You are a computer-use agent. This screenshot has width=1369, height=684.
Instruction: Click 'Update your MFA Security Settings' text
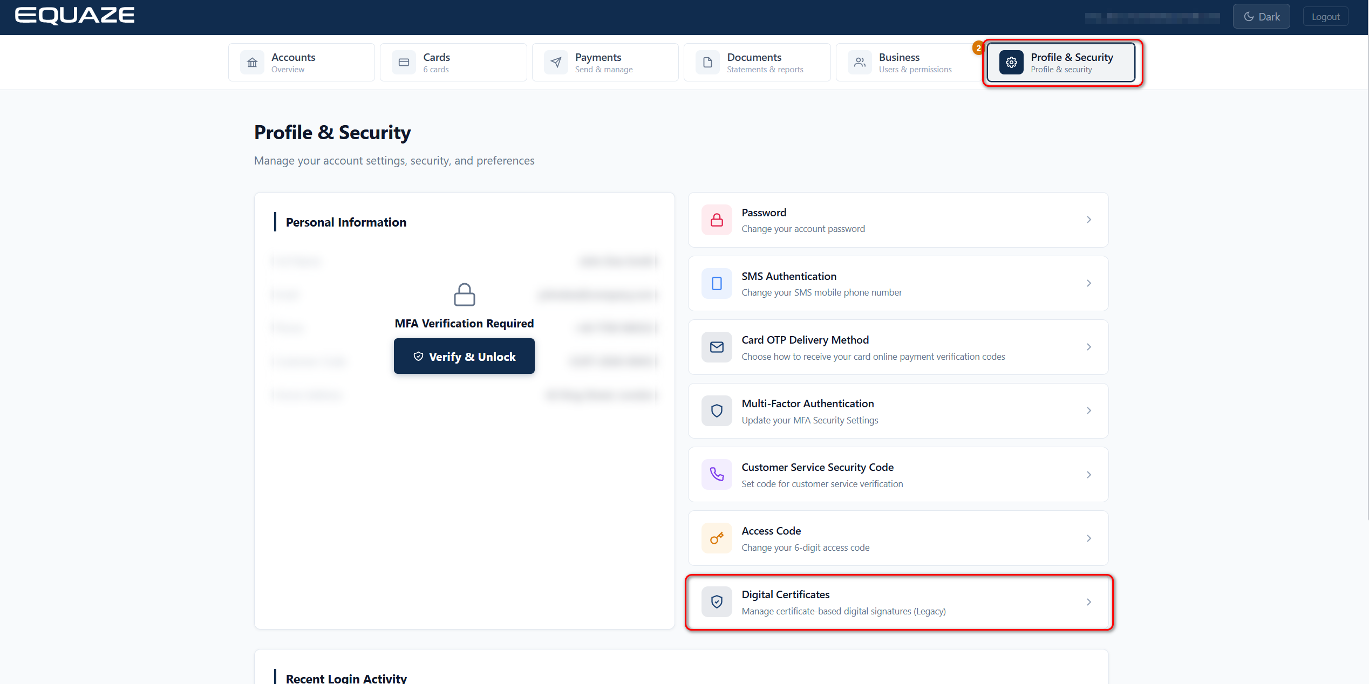tap(809, 420)
